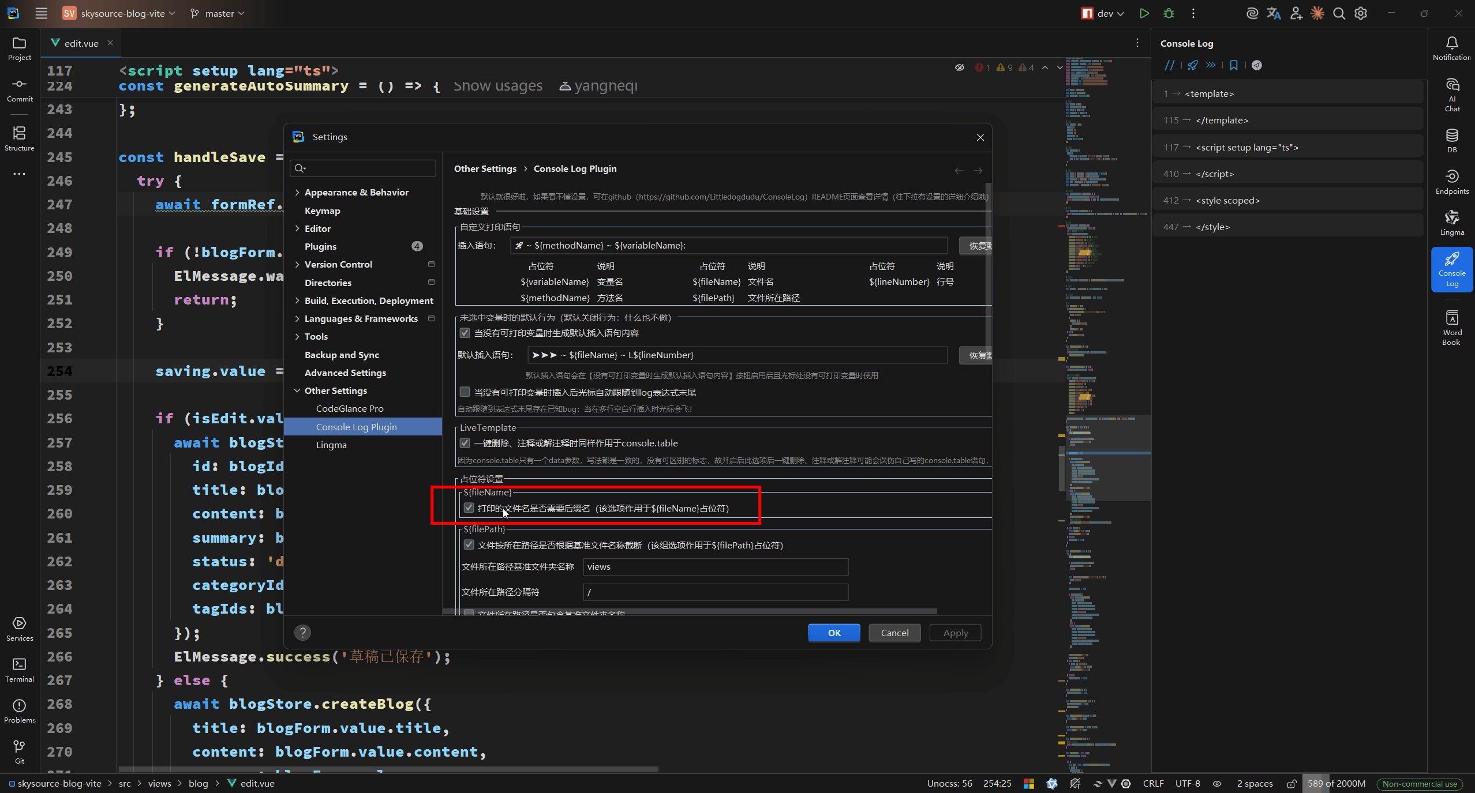The width and height of the screenshot is (1475, 793).
Task: Open the Git tool window
Action: pos(20,752)
